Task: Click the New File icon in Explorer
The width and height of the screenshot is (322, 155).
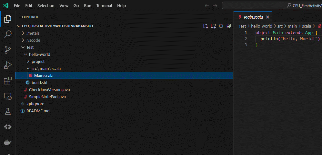Action: coord(206,26)
